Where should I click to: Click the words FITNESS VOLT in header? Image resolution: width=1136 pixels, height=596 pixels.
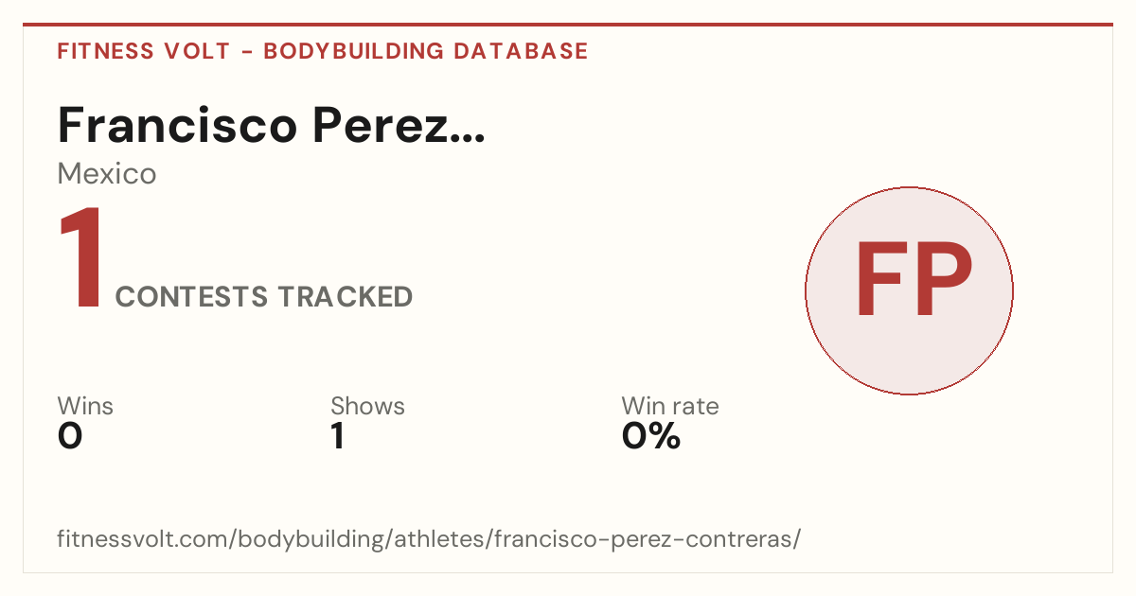tap(143, 51)
